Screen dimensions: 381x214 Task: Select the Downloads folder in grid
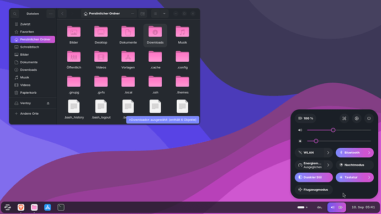(155, 35)
